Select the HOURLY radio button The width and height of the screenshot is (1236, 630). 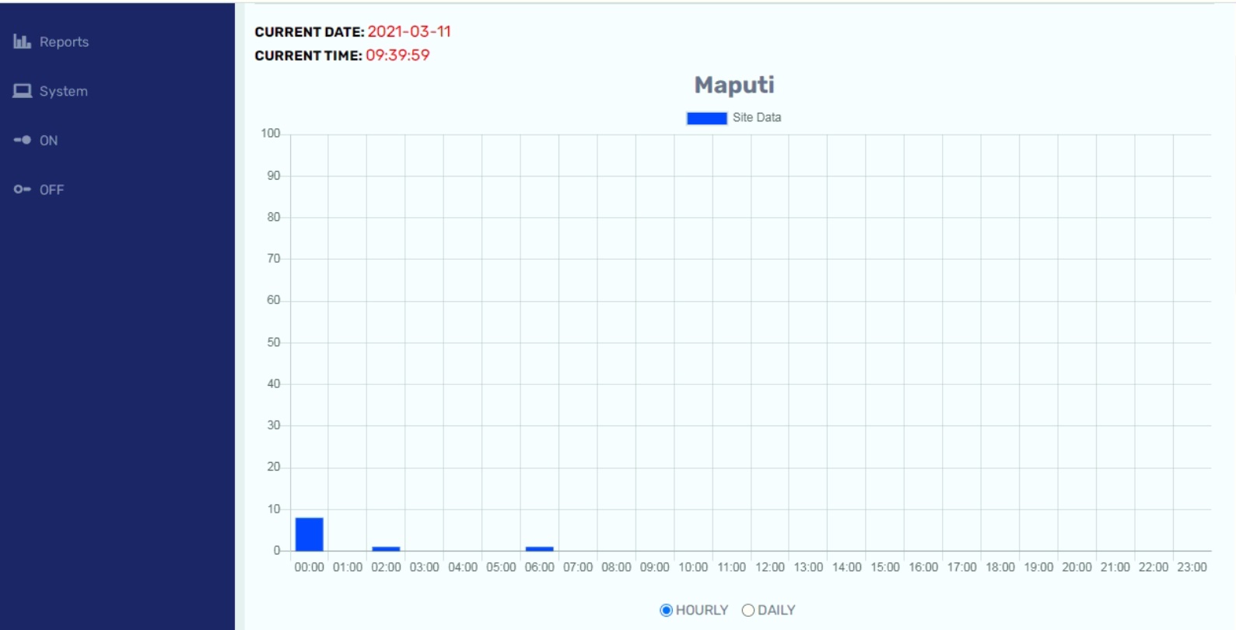coord(666,611)
